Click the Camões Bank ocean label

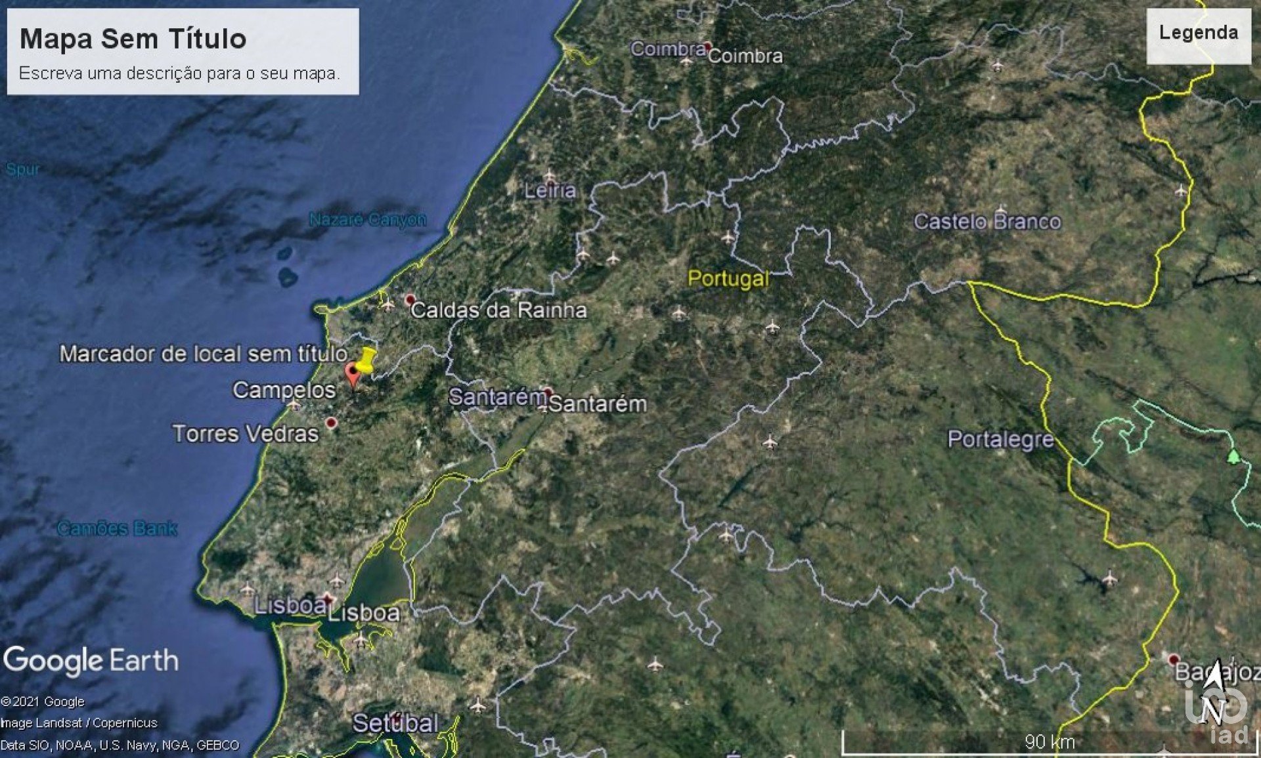117,528
